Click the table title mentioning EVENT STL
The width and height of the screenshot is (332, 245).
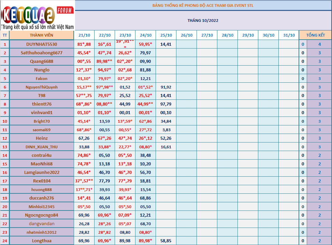point(203,5)
